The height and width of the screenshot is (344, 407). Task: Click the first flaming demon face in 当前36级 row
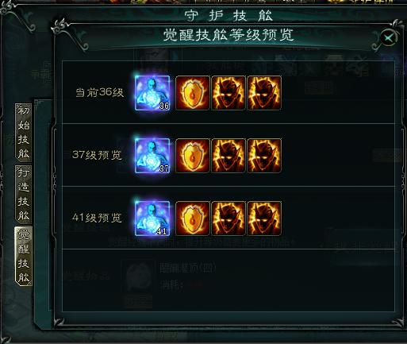(x=228, y=93)
